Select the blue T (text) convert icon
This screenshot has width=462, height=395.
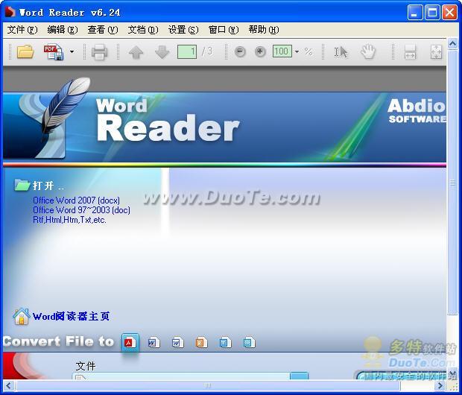pos(225,343)
